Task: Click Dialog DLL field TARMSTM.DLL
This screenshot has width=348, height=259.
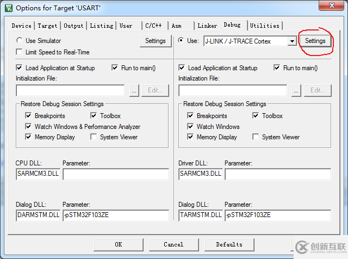Action: coord(201,215)
